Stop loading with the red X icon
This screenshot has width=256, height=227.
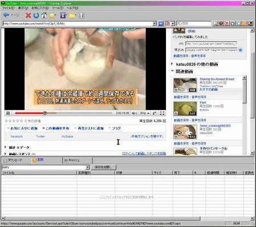click(x=28, y=15)
